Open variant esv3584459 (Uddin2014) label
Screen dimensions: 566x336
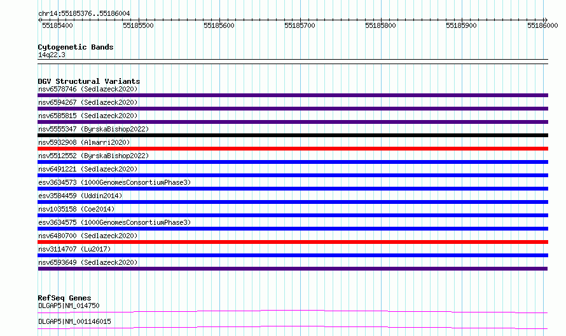(x=80, y=196)
